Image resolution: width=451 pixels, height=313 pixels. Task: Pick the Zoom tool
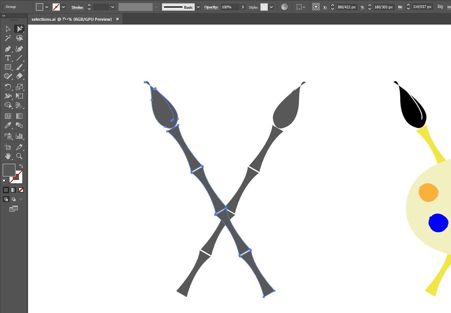click(19, 156)
